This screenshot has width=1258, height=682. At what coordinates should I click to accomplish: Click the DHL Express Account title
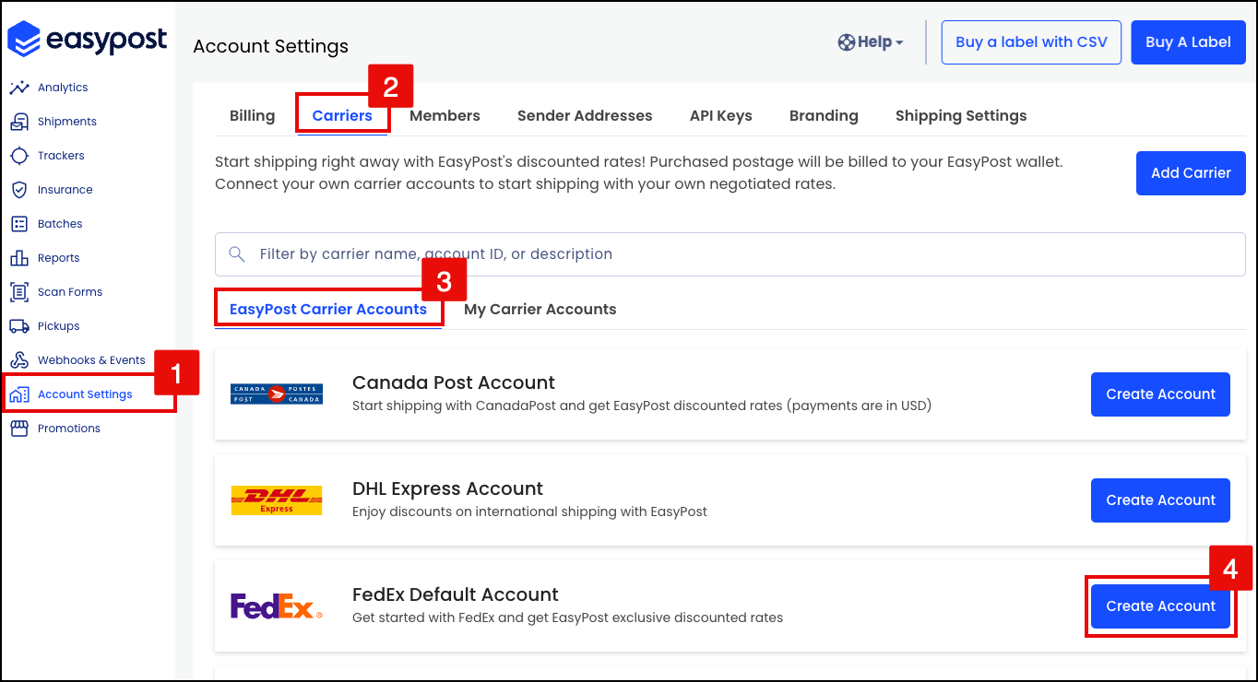447,488
